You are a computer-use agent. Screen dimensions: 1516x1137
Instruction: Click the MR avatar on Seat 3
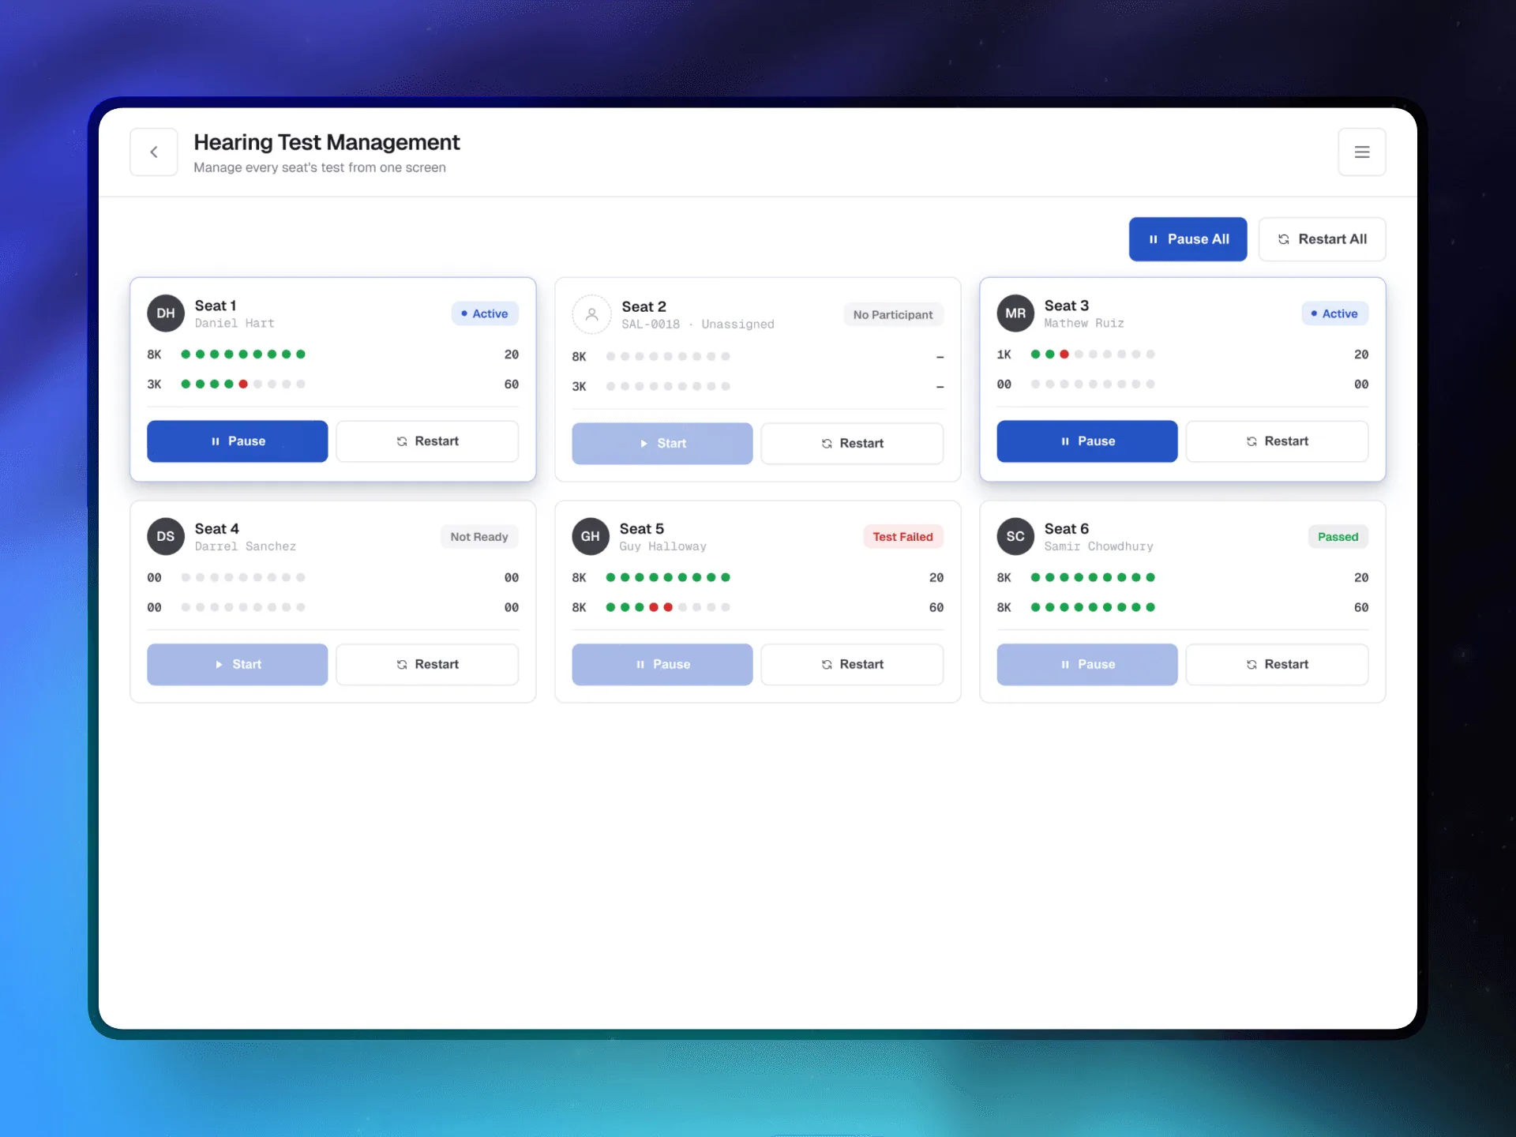1015,313
